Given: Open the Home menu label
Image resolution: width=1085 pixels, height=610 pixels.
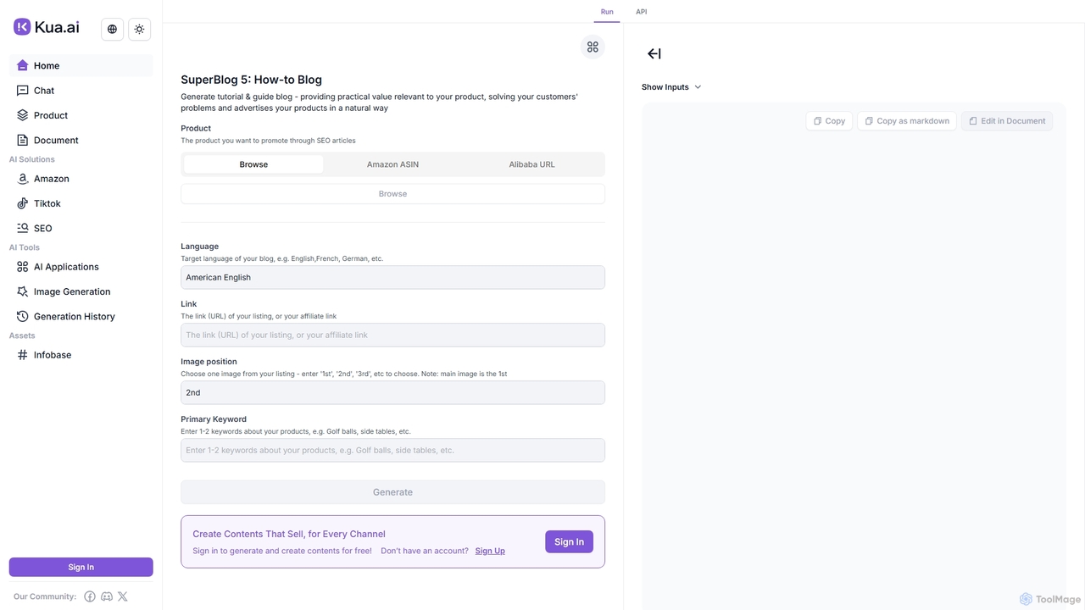Looking at the screenshot, I should click(47, 65).
